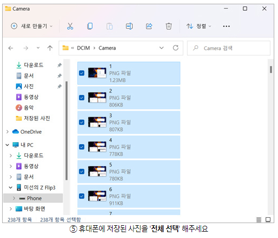Click the Share icon

[149, 26]
